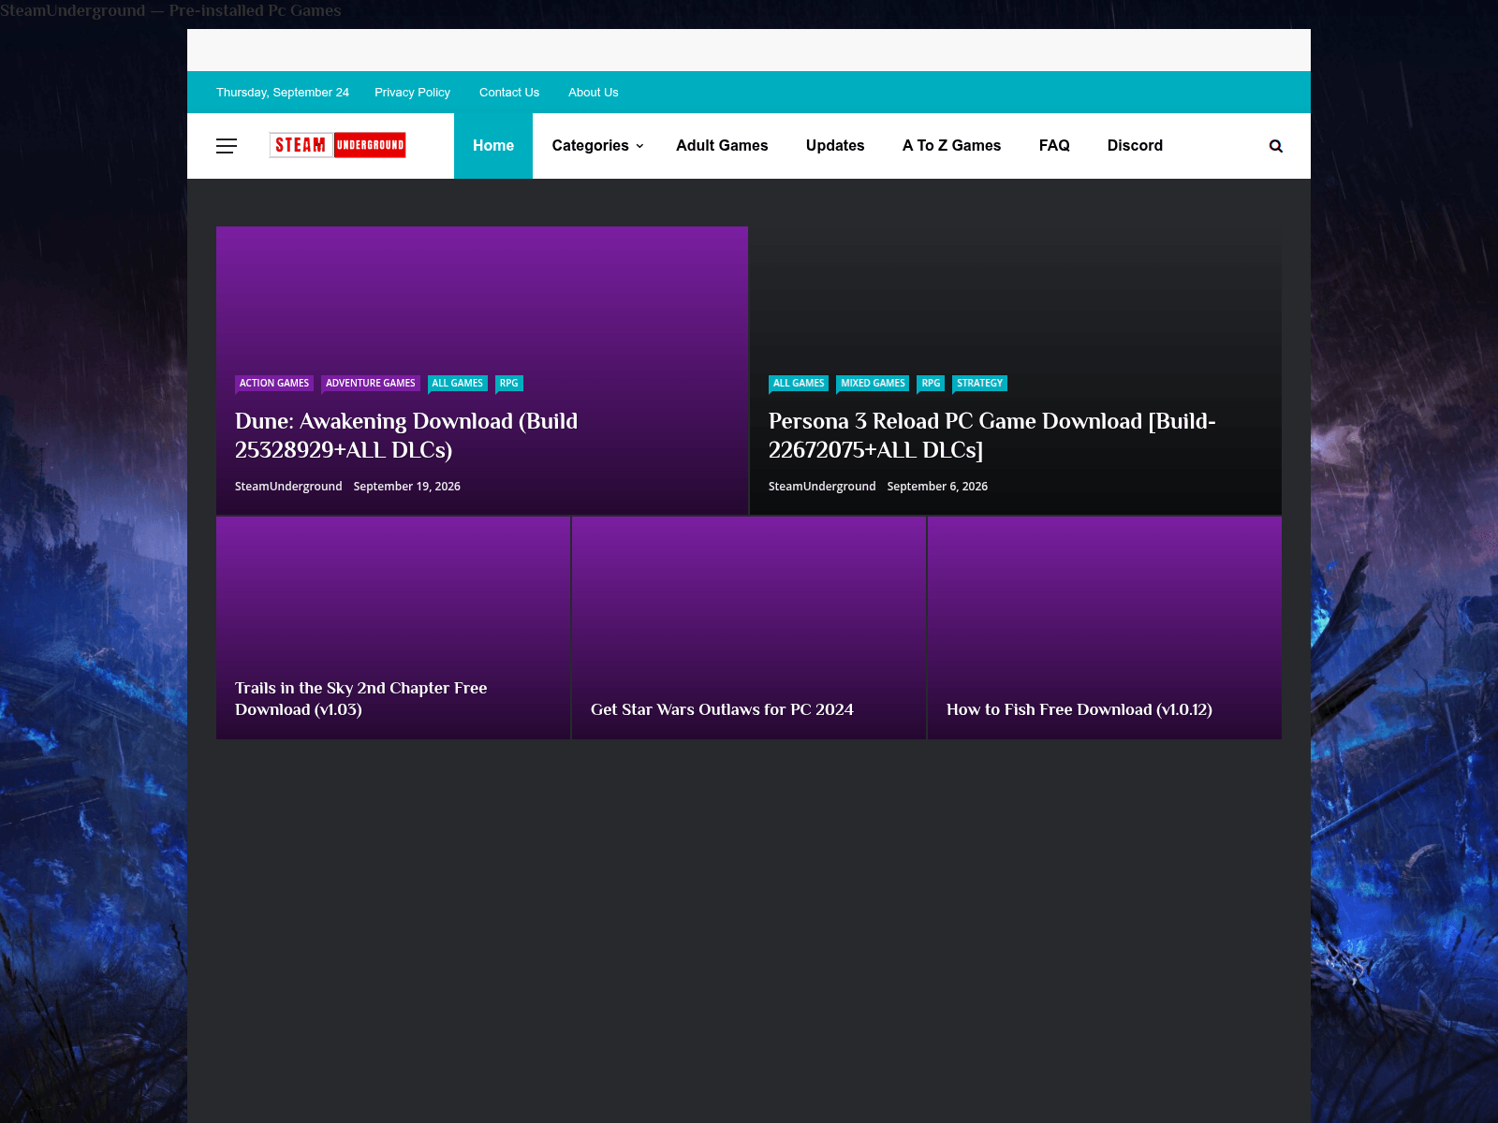Viewport: 1498px width, 1123px height.
Task: Click SteamUnderground author under Persona post
Action: pos(822,487)
